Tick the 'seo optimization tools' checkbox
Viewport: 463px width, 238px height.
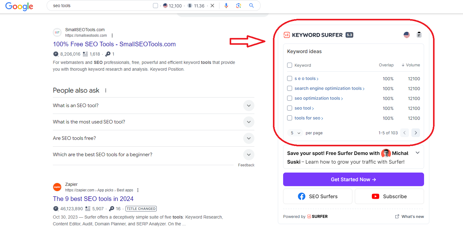(290, 98)
